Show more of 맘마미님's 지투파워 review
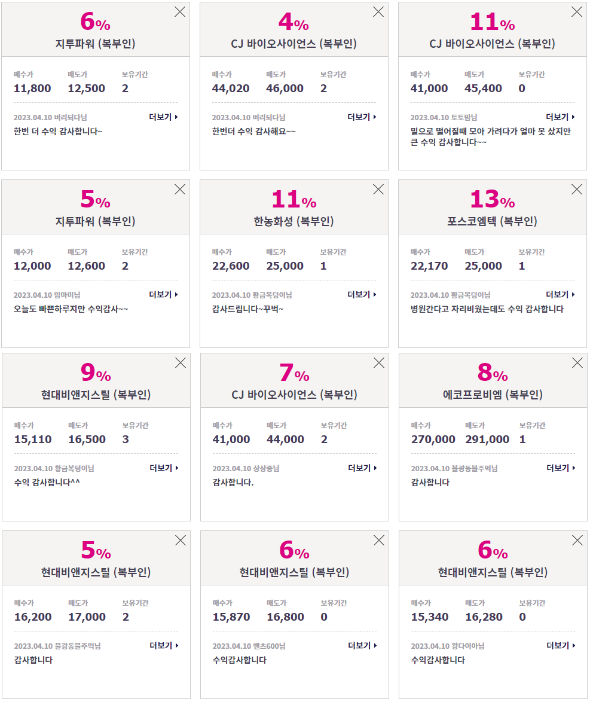The image size is (590, 702). pyautogui.click(x=163, y=295)
